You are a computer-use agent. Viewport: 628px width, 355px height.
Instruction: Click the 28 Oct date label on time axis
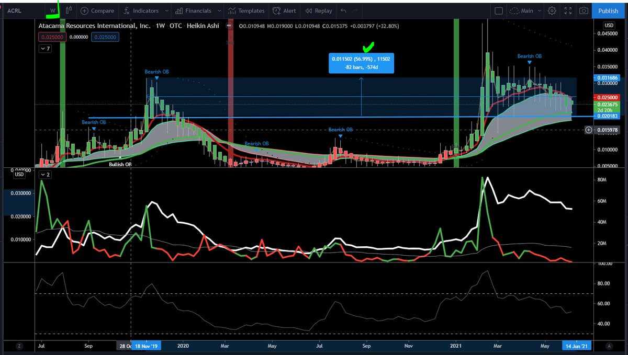125,346
